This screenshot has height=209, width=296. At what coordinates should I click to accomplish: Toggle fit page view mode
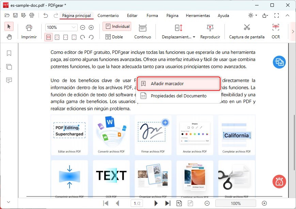57,37
